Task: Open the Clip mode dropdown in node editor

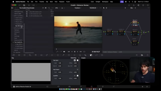Action: pyautogui.click(x=132, y=8)
